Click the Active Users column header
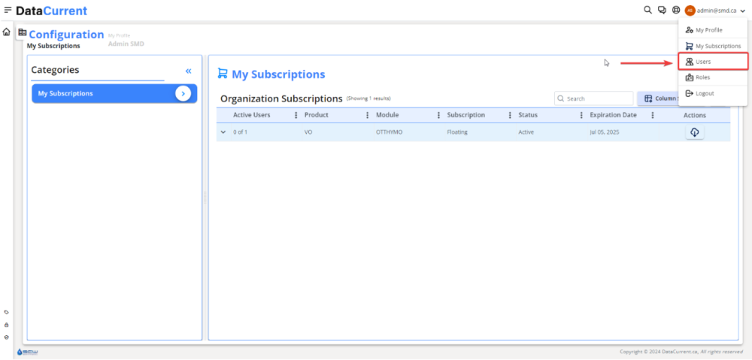 pos(252,115)
